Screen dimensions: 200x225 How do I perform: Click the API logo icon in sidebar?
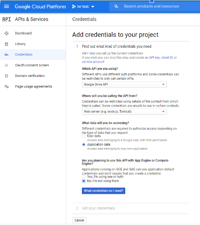[x=7, y=19]
